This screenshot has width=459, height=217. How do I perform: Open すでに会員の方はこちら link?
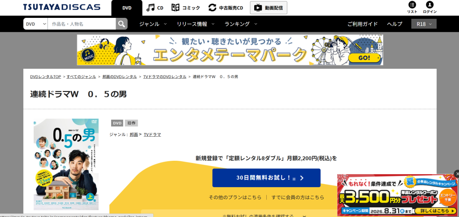click(x=298, y=197)
